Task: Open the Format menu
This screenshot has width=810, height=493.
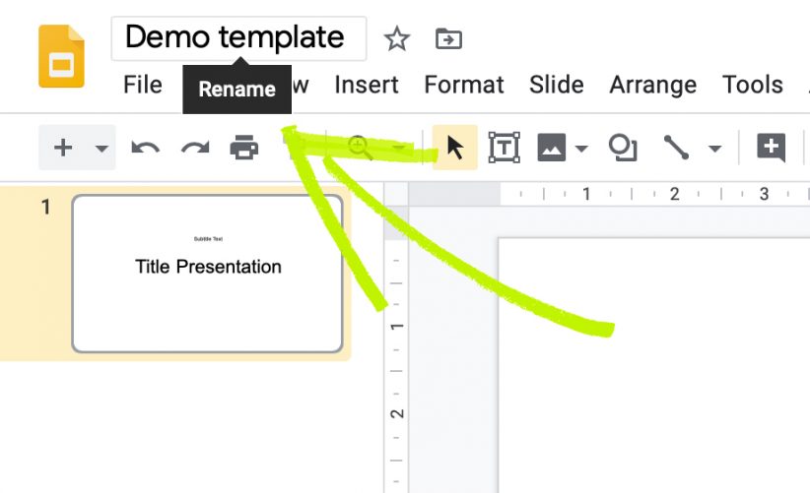Action: 464,85
